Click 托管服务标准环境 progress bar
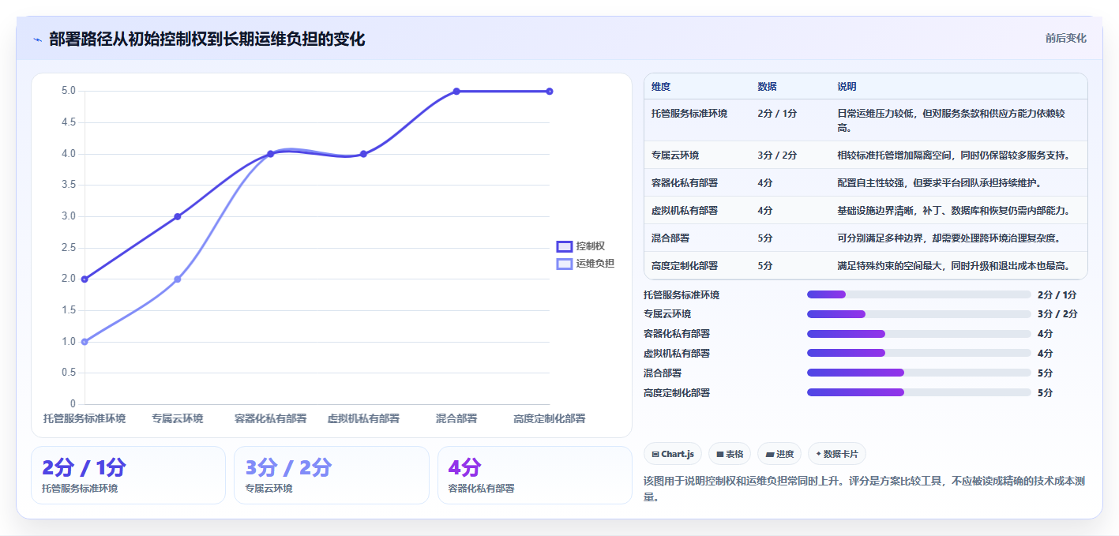Image resolution: width=1119 pixels, height=536 pixels. (x=919, y=294)
